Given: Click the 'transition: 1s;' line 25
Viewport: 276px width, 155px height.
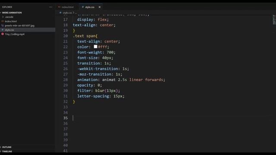Looking at the screenshot, I should (94, 63).
